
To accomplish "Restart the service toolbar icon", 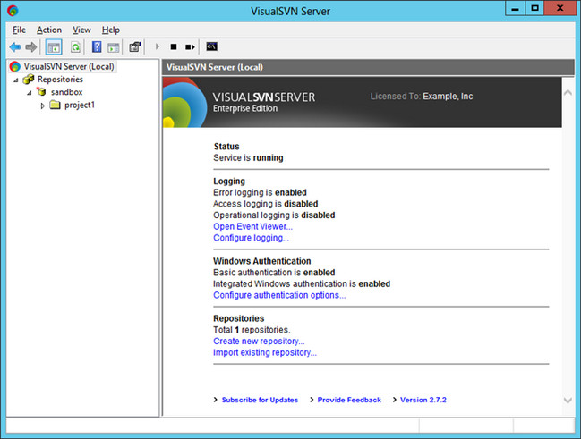I will click(190, 47).
